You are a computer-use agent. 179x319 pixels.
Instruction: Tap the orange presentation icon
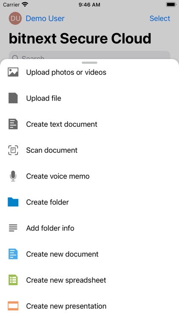coord(13,306)
